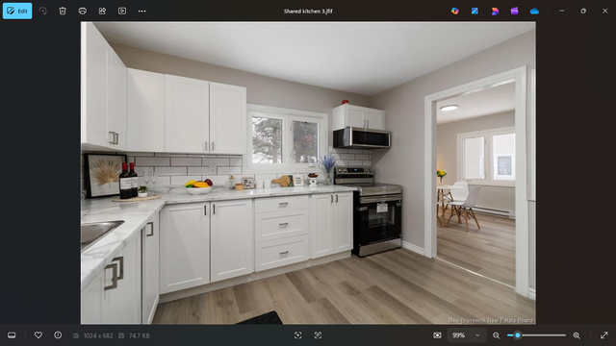
Task: Toggle the filmstrip view icon
Action: [x=12, y=335]
